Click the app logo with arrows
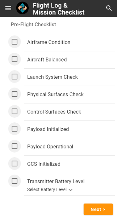 click(x=22, y=8)
